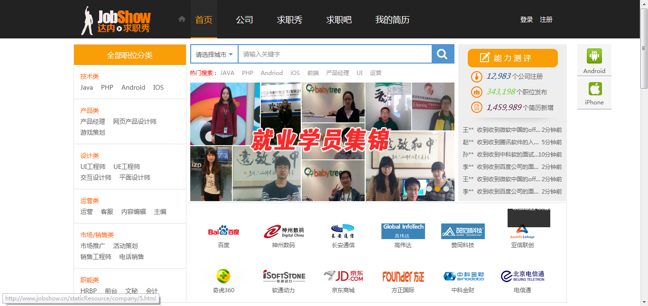
Task: Click the 注册 register link
Action: 546,19
